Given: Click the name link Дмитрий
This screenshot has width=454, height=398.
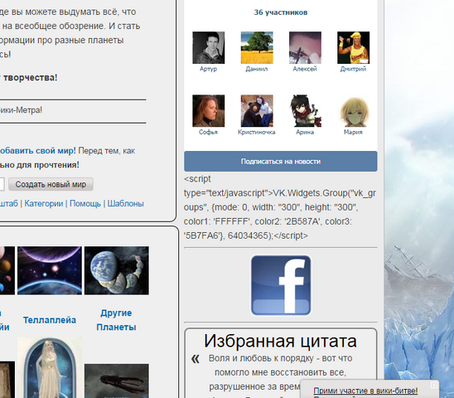Looking at the screenshot, I should (353, 69).
